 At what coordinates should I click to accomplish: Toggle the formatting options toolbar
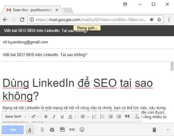(30, 130)
